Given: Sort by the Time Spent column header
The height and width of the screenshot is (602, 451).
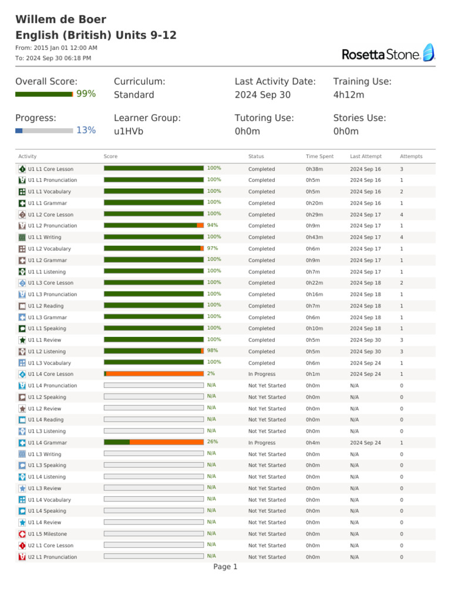Looking at the screenshot, I should tap(319, 156).
